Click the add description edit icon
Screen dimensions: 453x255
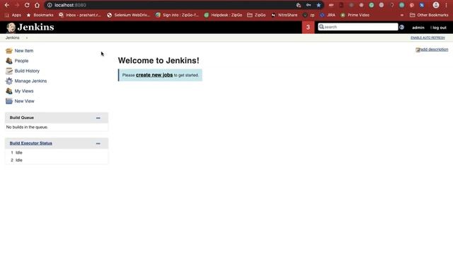[418, 50]
